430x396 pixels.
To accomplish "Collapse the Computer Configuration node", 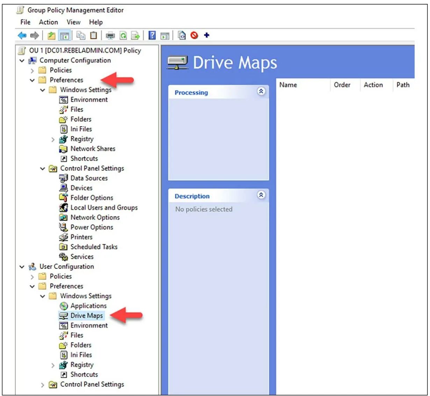I will coord(22,61).
